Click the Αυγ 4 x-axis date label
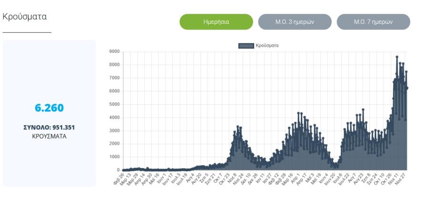The image size is (429, 210). (x=191, y=178)
